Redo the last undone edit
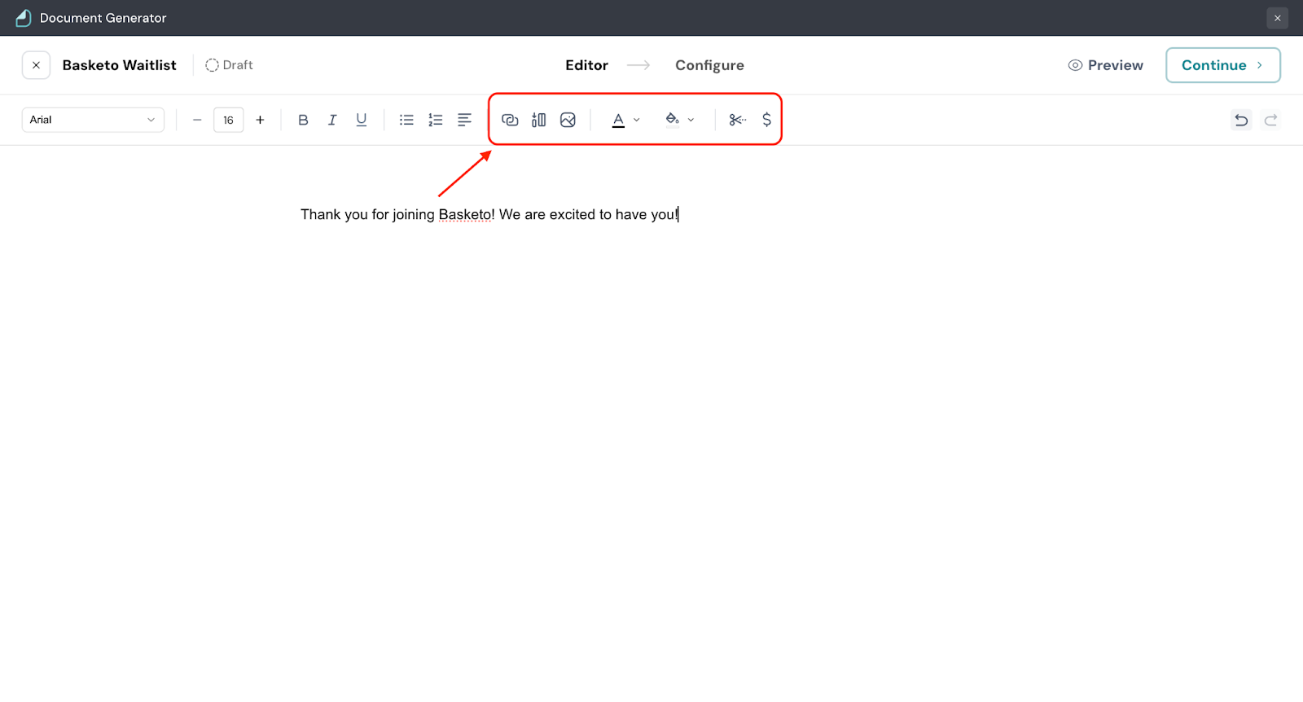This screenshot has width=1303, height=702. 1270,120
